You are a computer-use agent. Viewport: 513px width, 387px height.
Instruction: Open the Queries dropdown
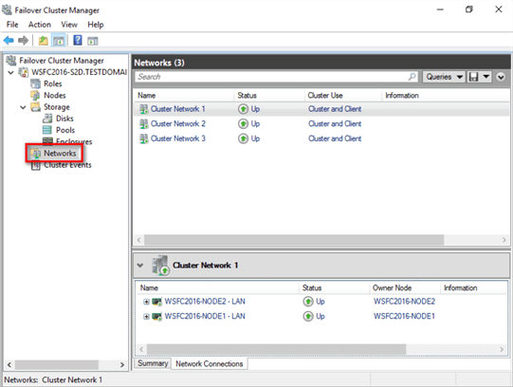tap(444, 77)
